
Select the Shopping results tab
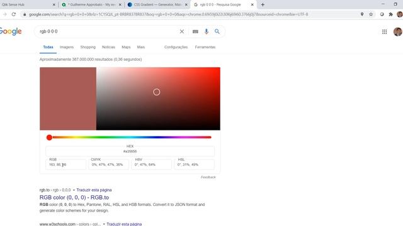88,47
